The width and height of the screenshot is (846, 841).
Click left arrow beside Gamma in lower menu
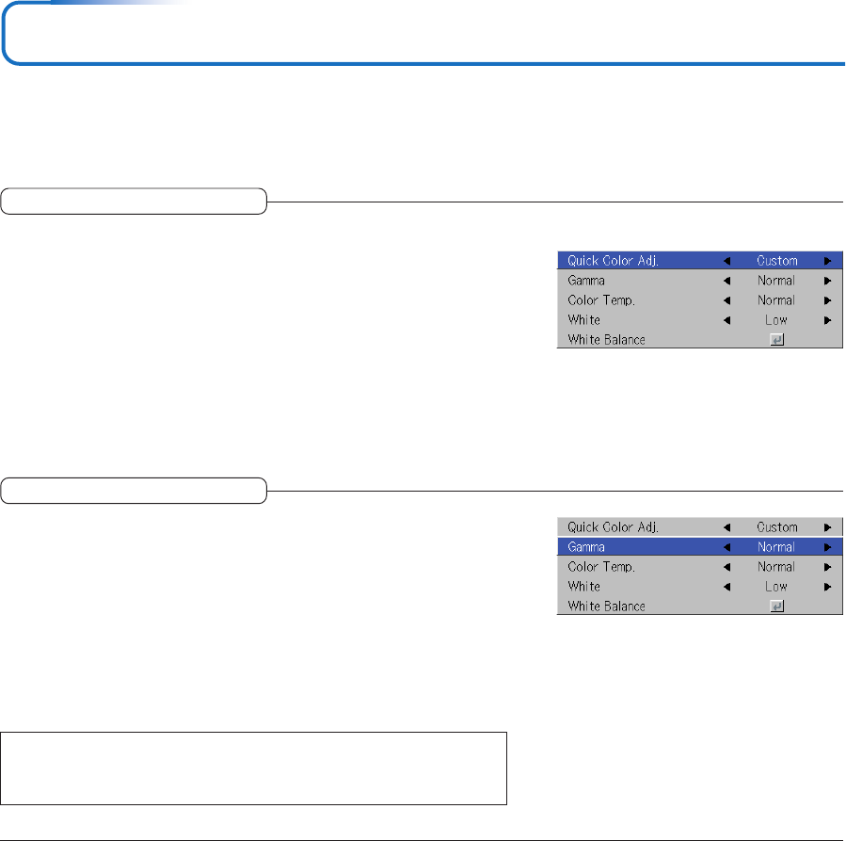726,547
